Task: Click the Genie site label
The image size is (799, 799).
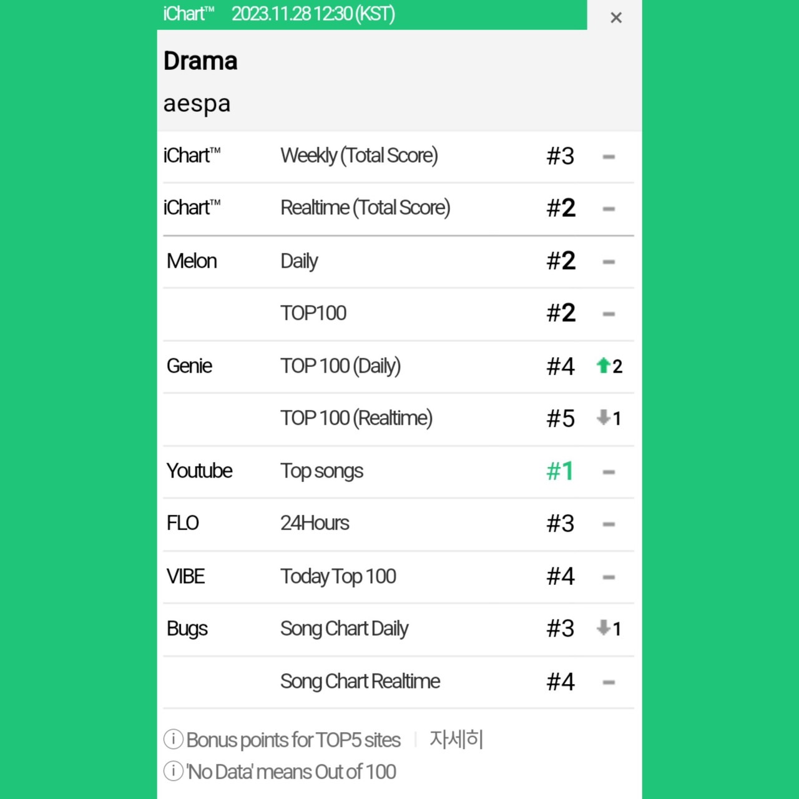Action: tap(189, 366)
